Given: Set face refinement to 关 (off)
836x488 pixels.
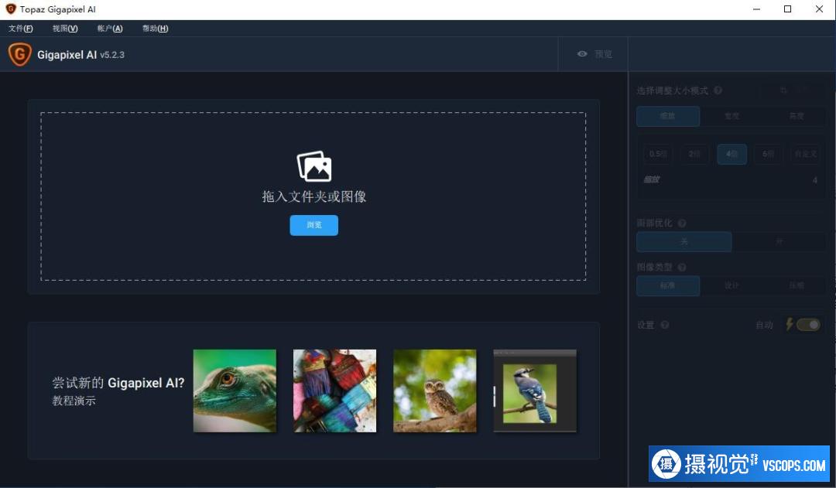Looking at the screenshot, I should [x=684, y=242].
